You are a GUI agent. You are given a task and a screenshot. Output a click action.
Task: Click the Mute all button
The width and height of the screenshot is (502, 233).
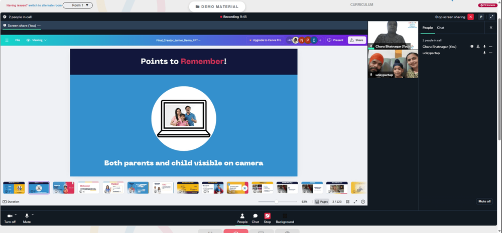484,201
